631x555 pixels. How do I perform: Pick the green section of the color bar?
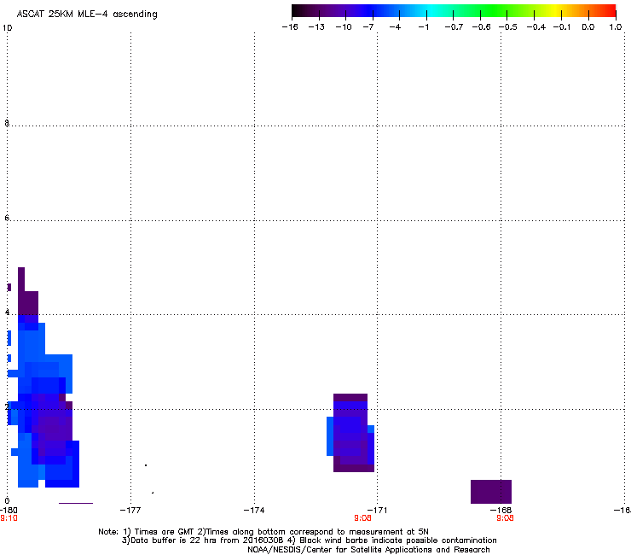[x=495, y=11]
